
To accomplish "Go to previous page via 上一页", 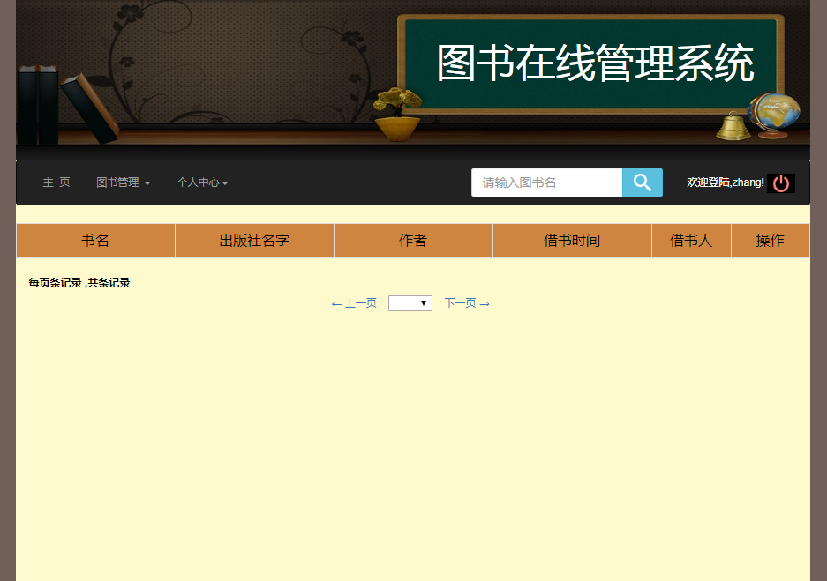I will click(354, 303).
